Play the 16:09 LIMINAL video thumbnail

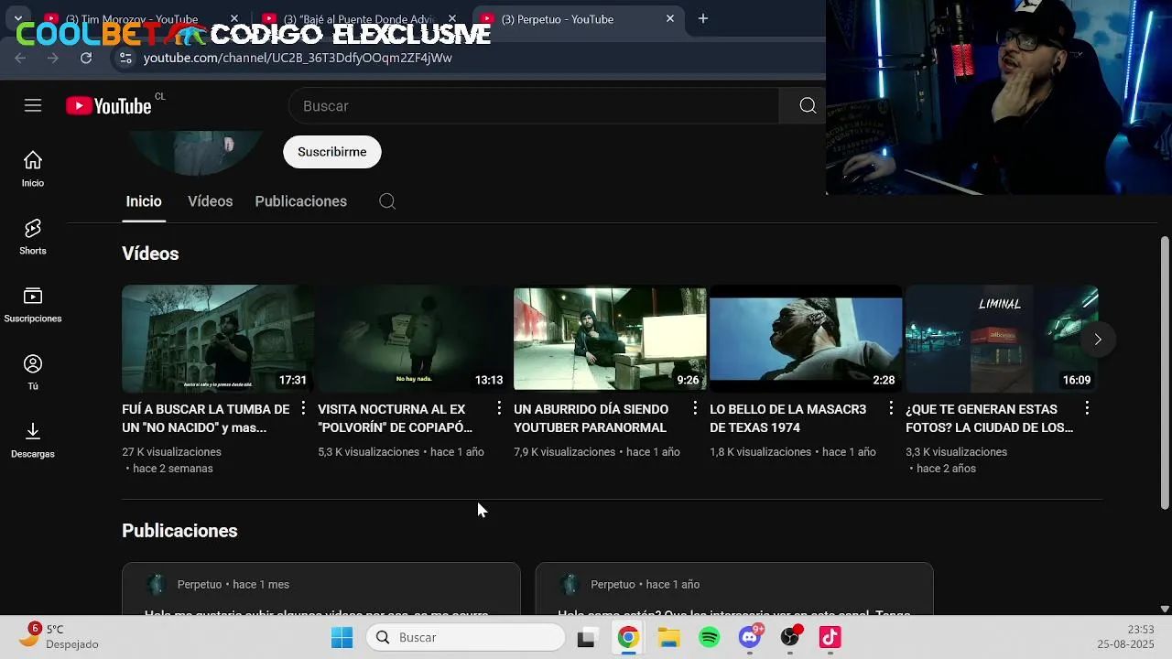[x=1002, y=339]
